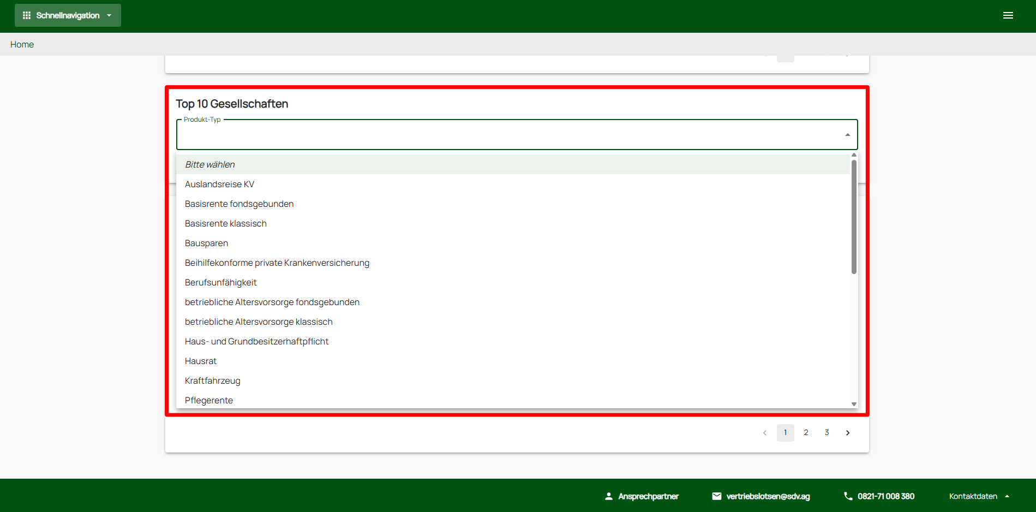Click vertriebslotsen@sdv.ag email link
This screenshot has width=1036, height=512.
click(768, 496)
